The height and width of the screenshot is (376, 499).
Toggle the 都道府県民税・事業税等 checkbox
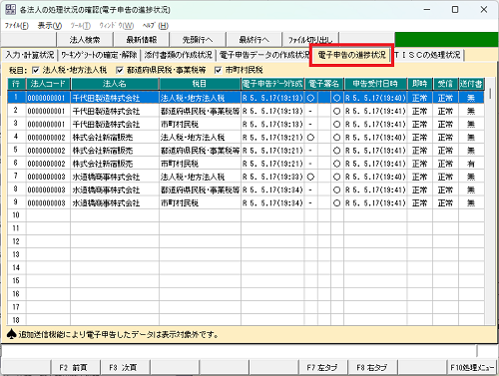click(120, 70)
